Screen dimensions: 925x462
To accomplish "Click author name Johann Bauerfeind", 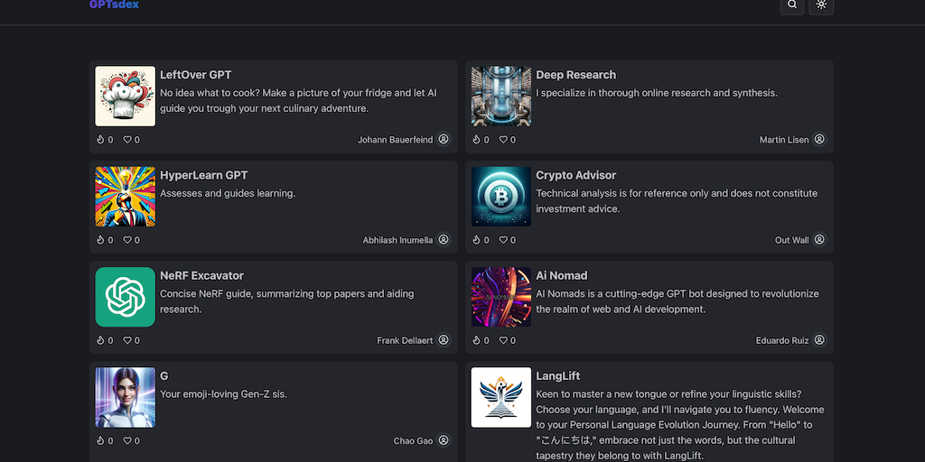I will pyautogui.click(x=396, y=140).
